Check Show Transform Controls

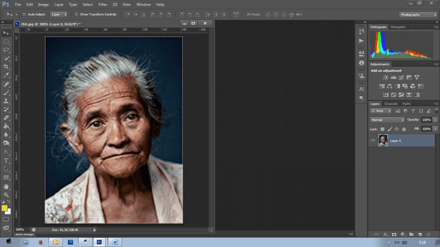[x=76, y=15]
